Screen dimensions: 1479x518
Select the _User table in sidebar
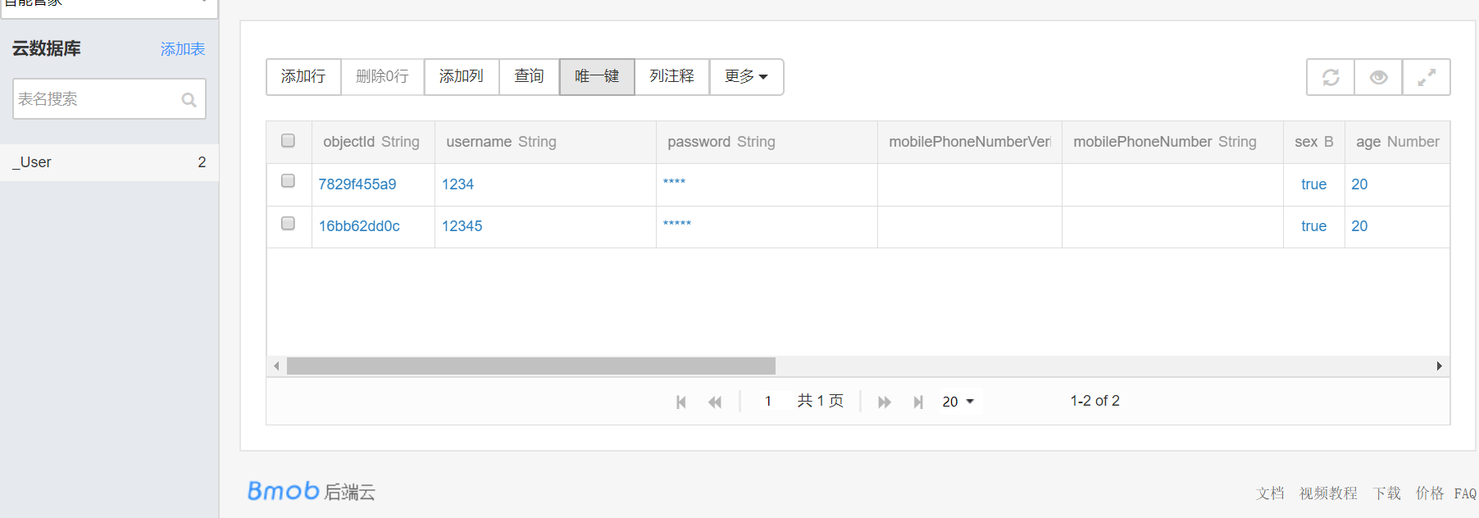(x=109, y=162)
